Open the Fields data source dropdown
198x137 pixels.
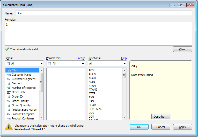pyautogui.click(x=24, y=63)
